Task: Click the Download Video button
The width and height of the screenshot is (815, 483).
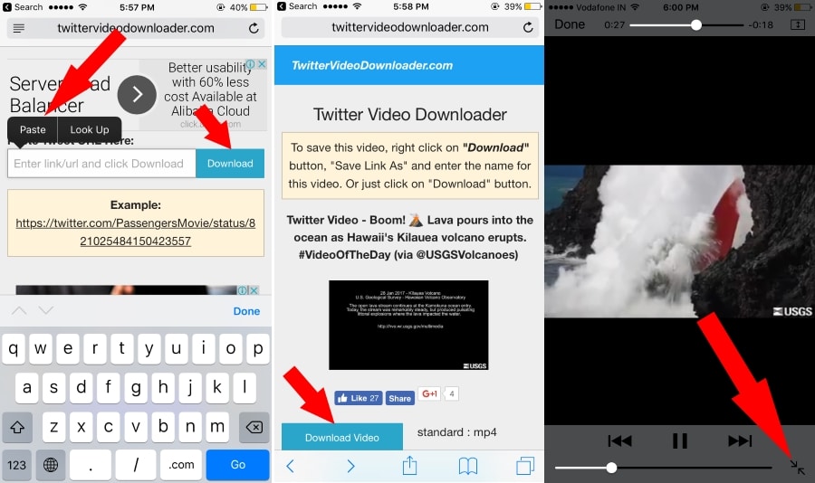Action: [342, 437]
